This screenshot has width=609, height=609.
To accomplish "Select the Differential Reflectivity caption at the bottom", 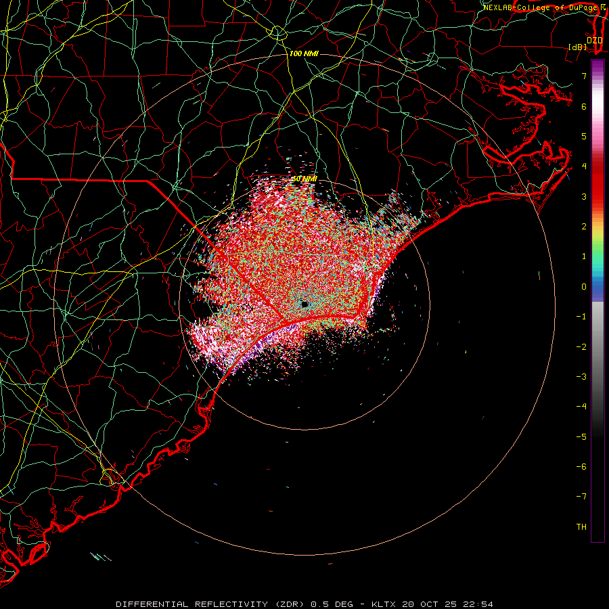I will pos(304,604).
